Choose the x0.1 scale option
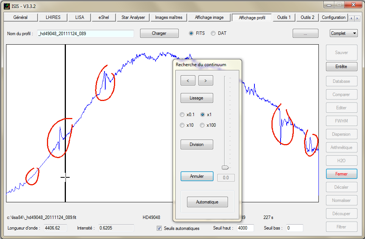This screenshot has width=365, height=239. [182, 115]
